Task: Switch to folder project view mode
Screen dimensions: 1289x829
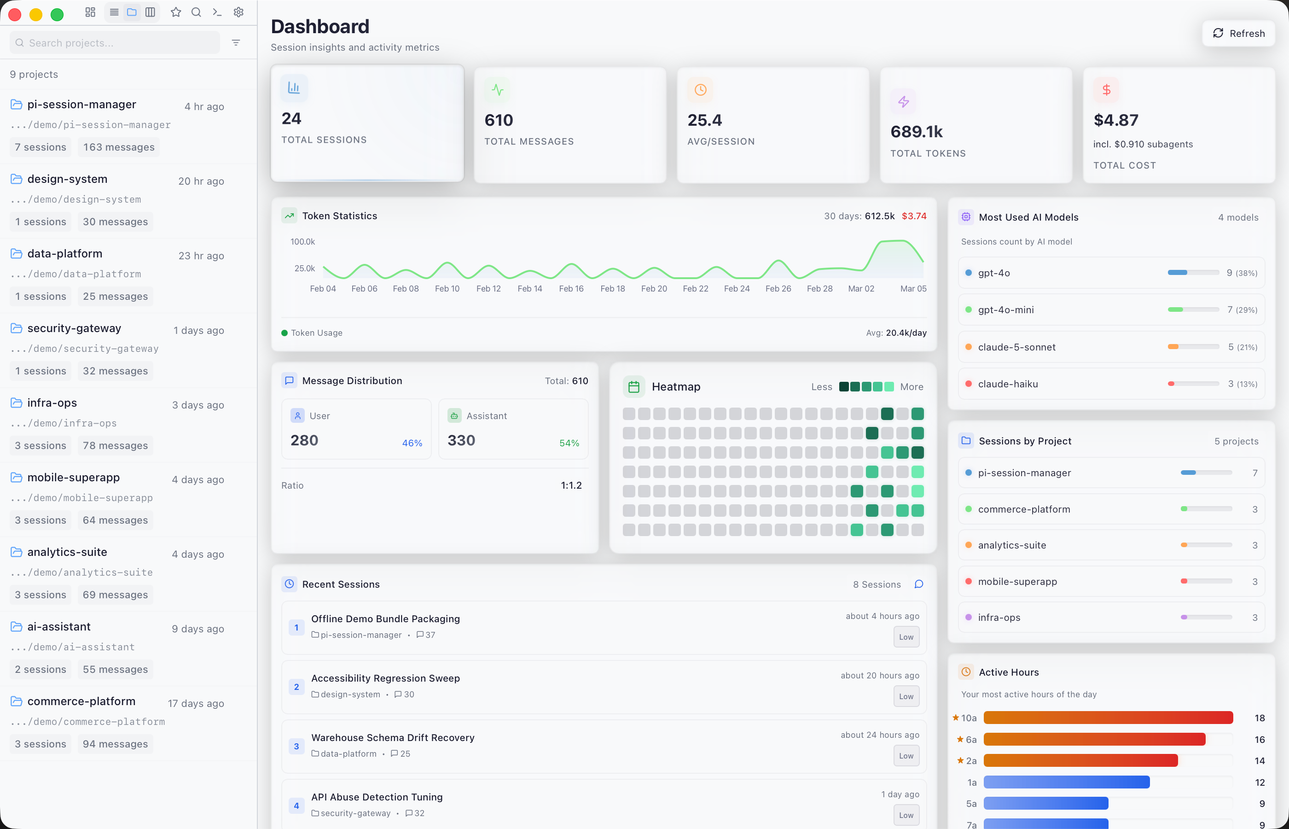Action: [132, 12]
